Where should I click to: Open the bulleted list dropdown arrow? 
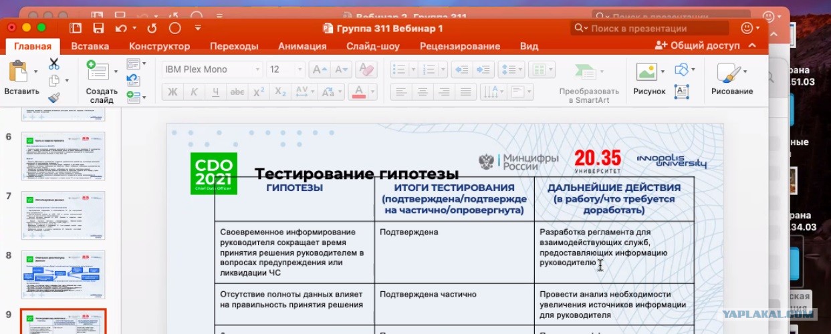click(412, 69)
